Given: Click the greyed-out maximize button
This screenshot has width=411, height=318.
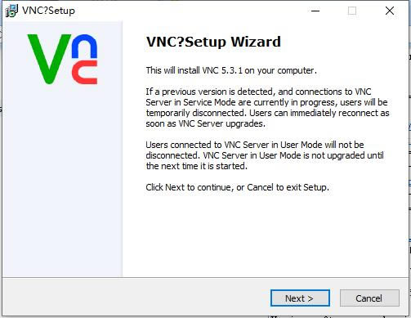Looking at the screenshot, I should click(x=352, y=11).
